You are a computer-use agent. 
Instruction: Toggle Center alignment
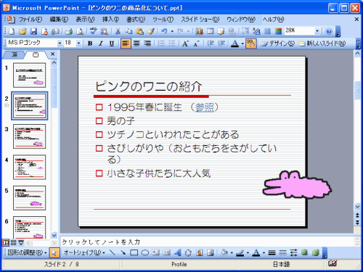[136, 44]
